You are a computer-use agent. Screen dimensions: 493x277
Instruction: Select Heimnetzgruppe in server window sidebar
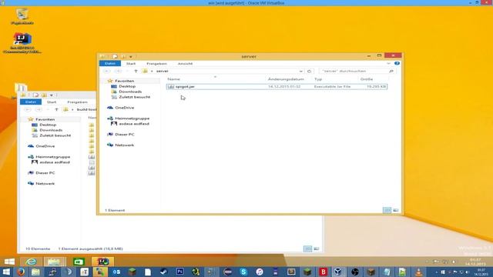pyautogui.click(x=132, y=118)
